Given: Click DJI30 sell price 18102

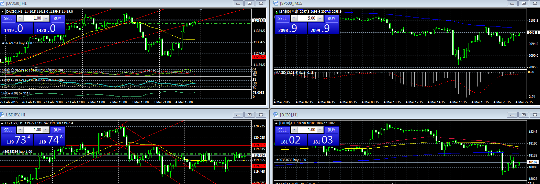Looking at the screenshot, I should click(x=291, y=140).
